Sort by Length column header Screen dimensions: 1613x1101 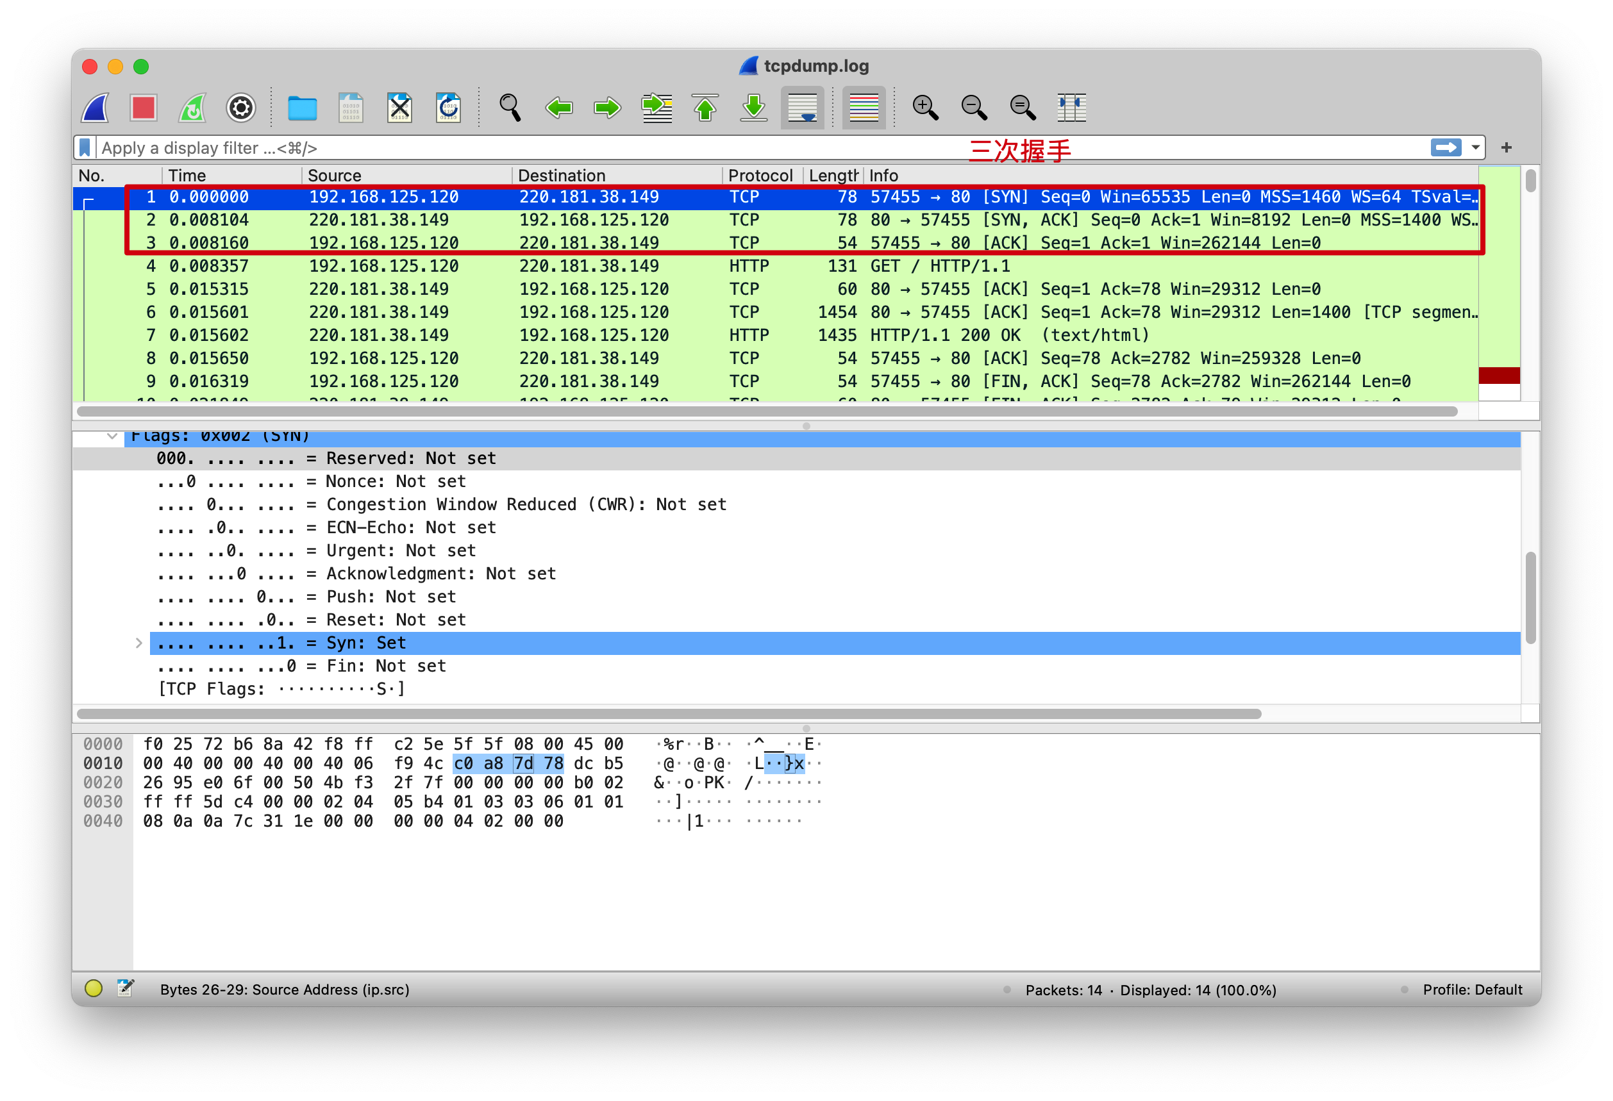(833, 176)
